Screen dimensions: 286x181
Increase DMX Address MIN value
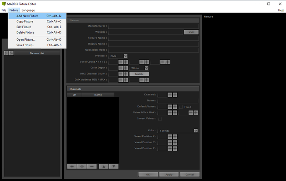pyautogui.click(x=126, y=80)
